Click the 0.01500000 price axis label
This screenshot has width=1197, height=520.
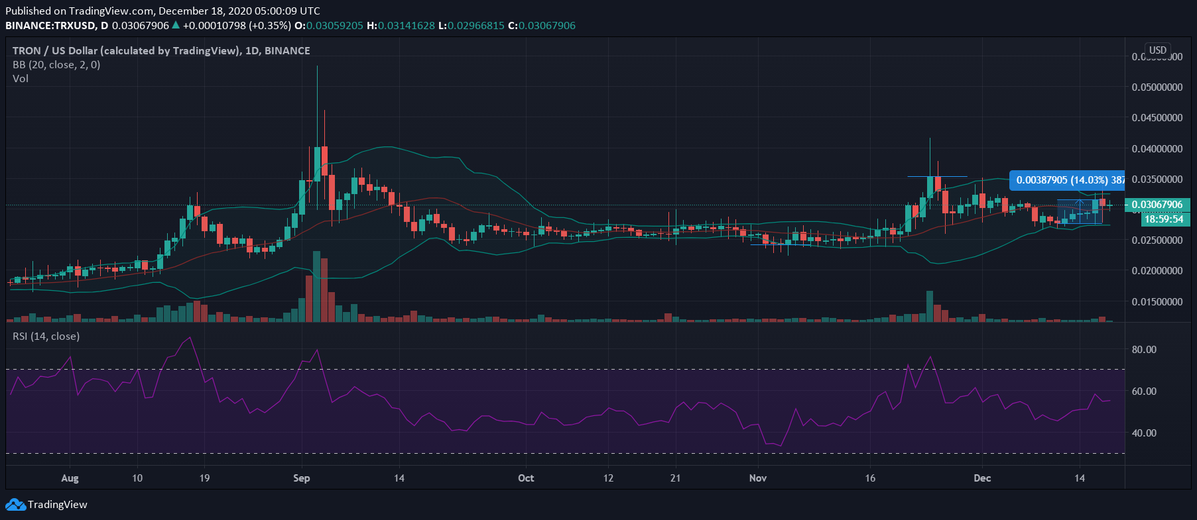coord(1157,302)
